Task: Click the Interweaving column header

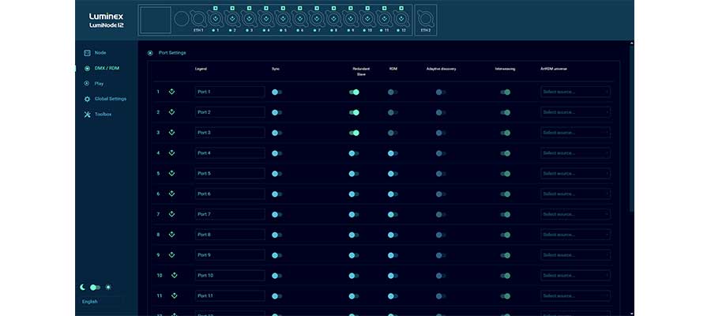Action: tap(505, 69)
